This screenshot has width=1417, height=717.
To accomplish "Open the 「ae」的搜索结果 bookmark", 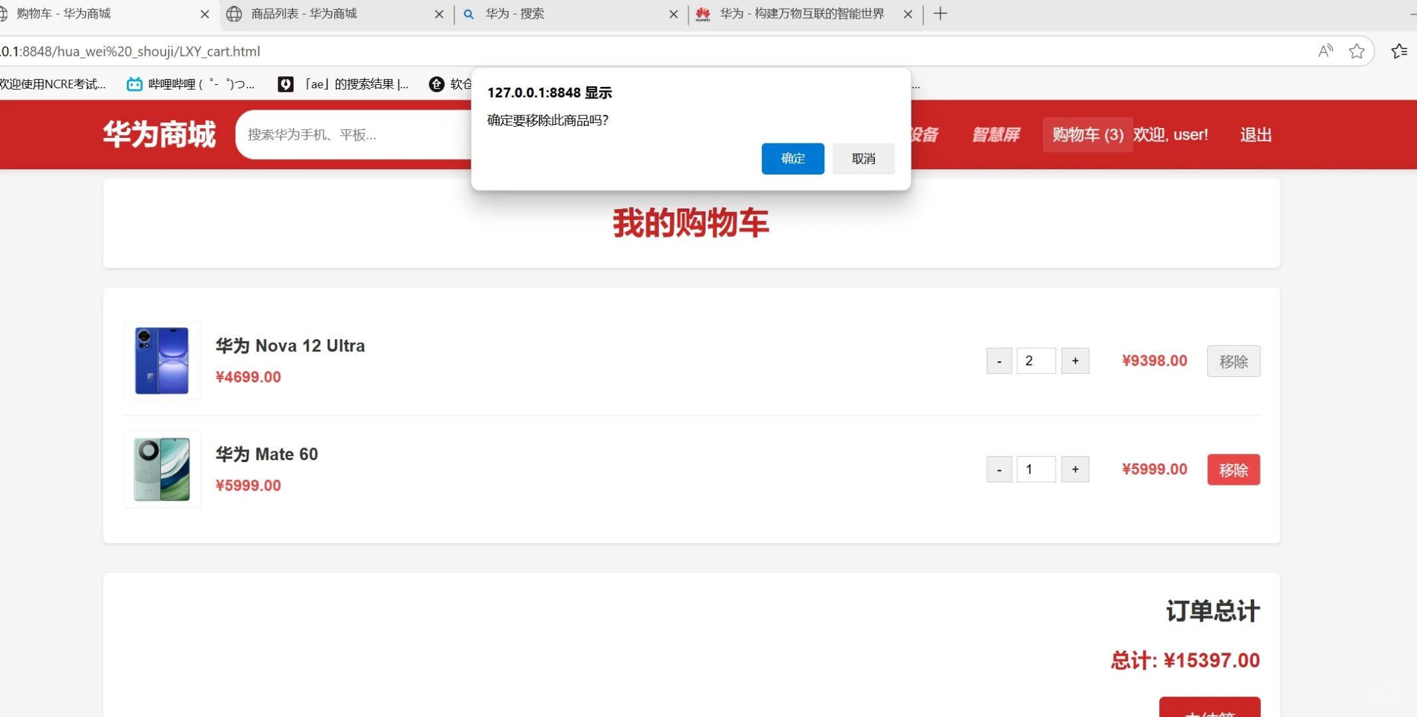I will coord(345,84).
